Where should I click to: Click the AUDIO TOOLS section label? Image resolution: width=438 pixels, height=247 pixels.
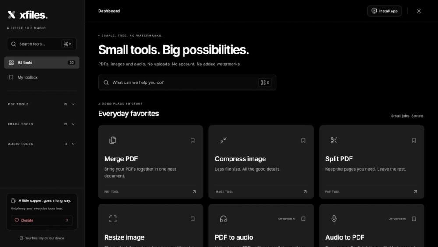[x=21, y=144]
